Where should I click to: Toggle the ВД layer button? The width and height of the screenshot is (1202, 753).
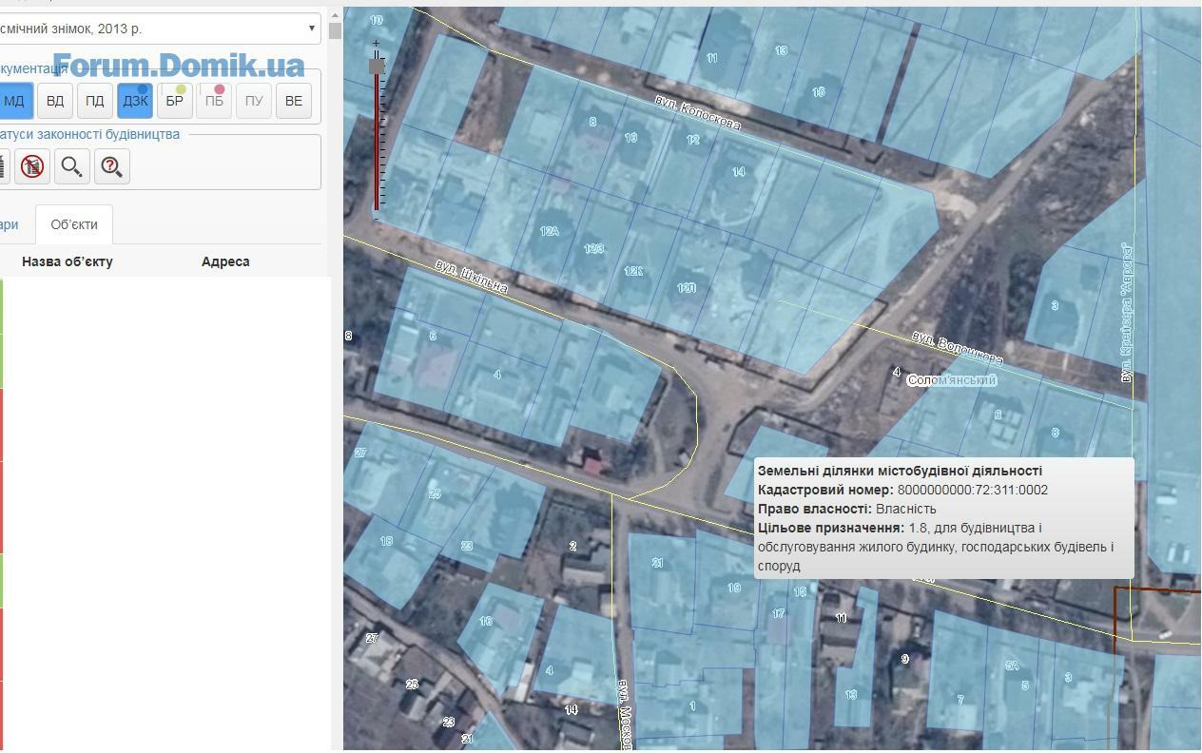55,101
